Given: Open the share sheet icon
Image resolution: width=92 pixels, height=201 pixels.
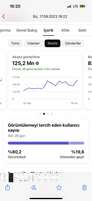Looking at the screenshot, I should (x=7, y=187).
